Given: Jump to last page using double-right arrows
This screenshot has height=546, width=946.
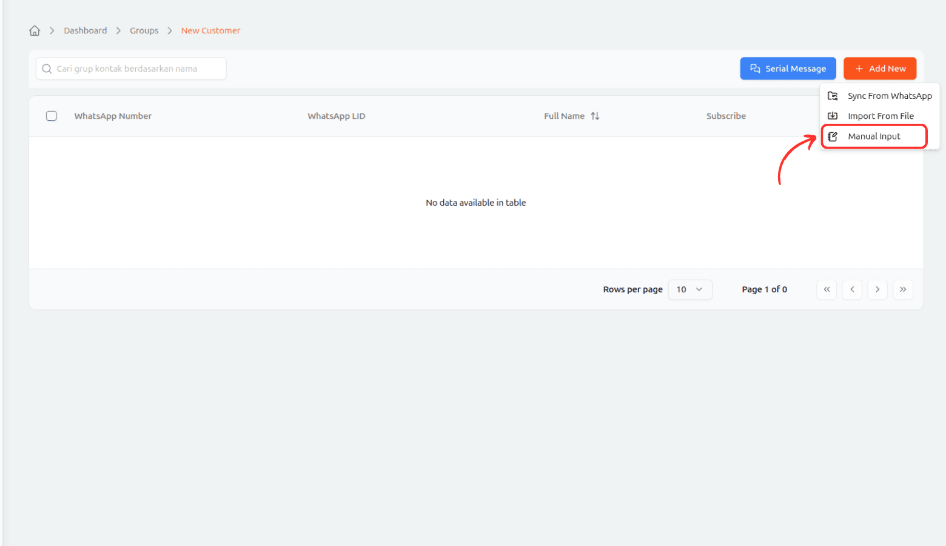Looking at the screenshot, I should [903, 289].
